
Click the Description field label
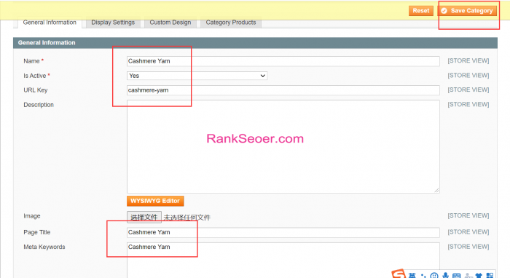(x=39, y=105)
